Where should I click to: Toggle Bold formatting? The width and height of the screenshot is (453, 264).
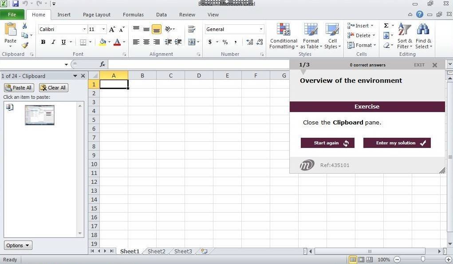43,42
